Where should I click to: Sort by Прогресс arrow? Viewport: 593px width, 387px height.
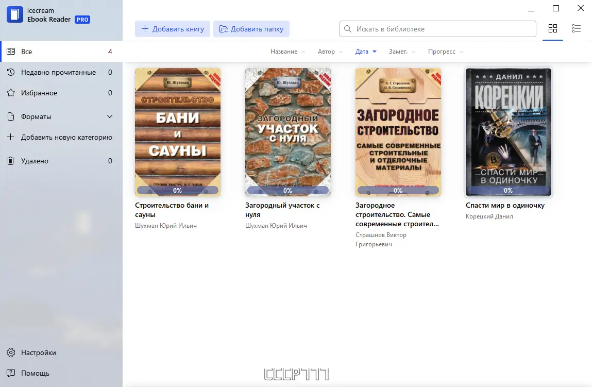462,52
